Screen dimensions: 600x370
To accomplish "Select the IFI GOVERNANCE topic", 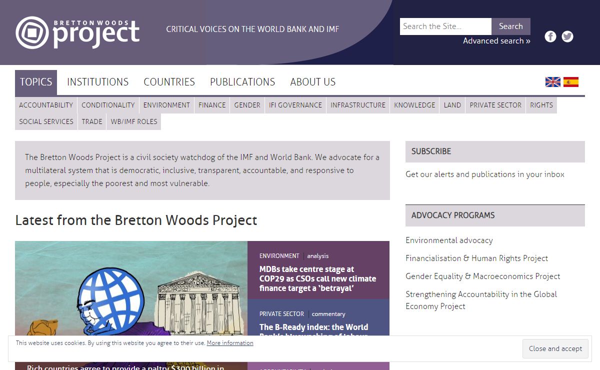I will [295, 105].
